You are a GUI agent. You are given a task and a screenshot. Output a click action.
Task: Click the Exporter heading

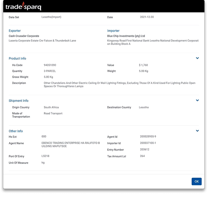click(15, 31)
